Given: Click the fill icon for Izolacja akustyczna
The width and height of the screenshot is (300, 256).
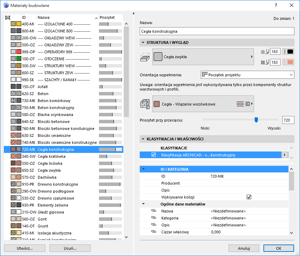Looking at the screenshot, I should coord(13,233).
